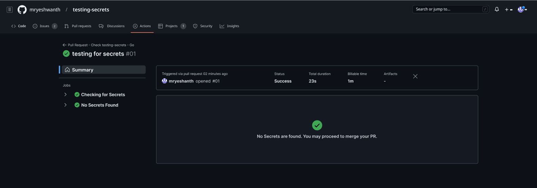Click the Artifacts dash value
Viewport: 537px width, 188px height.
coord(385,81)
